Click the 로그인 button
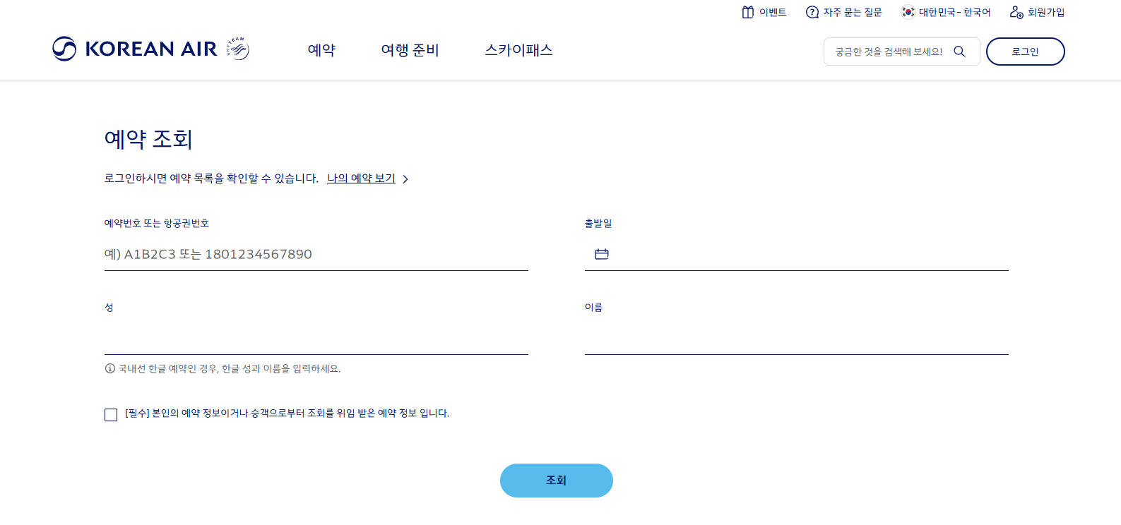1121x525 pixels. pos(1025,52)
